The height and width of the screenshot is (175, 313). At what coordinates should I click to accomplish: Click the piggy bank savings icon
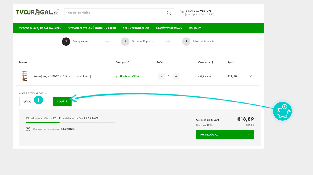[282, 111]
